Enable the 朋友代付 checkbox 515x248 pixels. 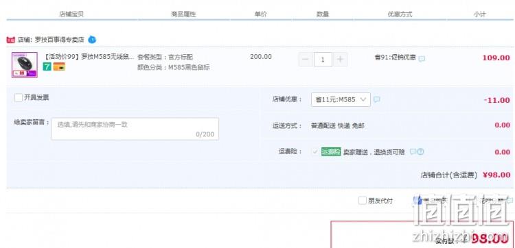363,201
